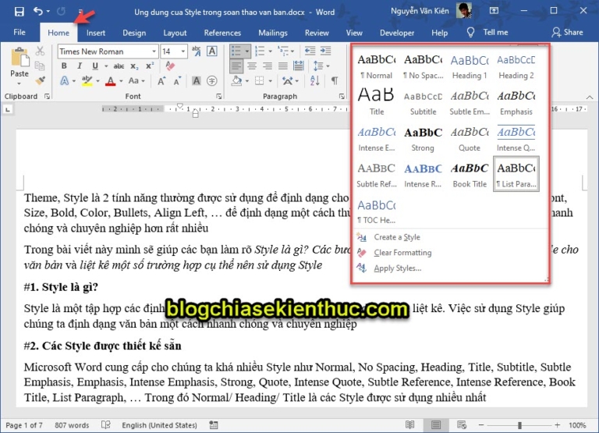Click the Enclose Characters icon
This screenshot has height=433, width=599.
click(212, 80)
